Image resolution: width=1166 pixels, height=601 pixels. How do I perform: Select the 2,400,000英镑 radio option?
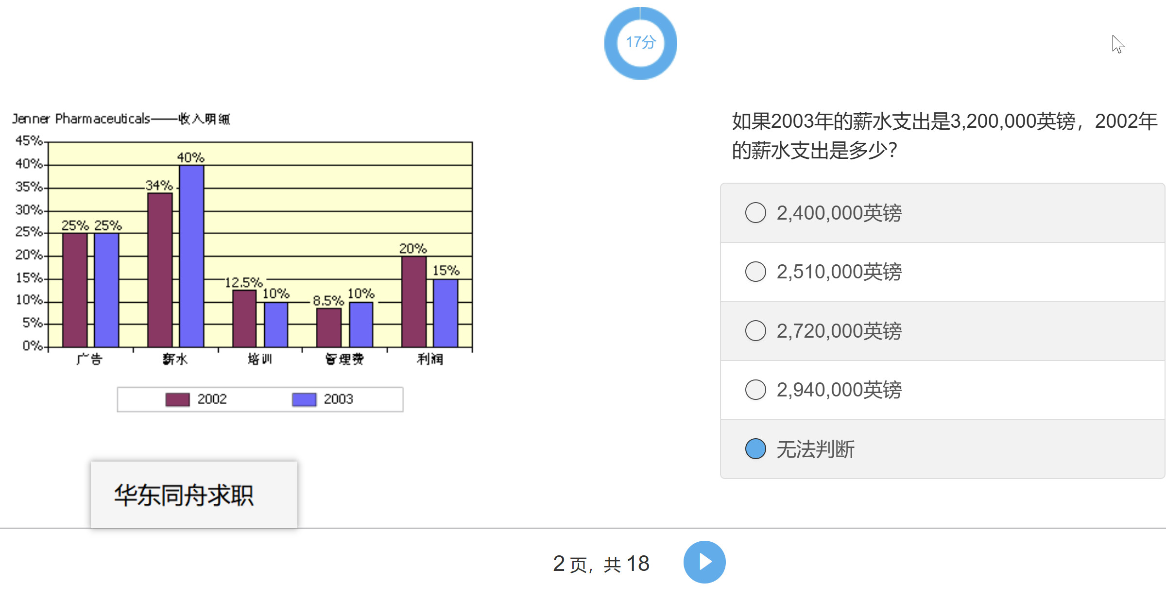(x=755, y=213)
